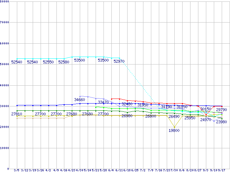Screen dimensions: 230x172
Task: Click the 70000 y-axis label
Action: point(5,22)
